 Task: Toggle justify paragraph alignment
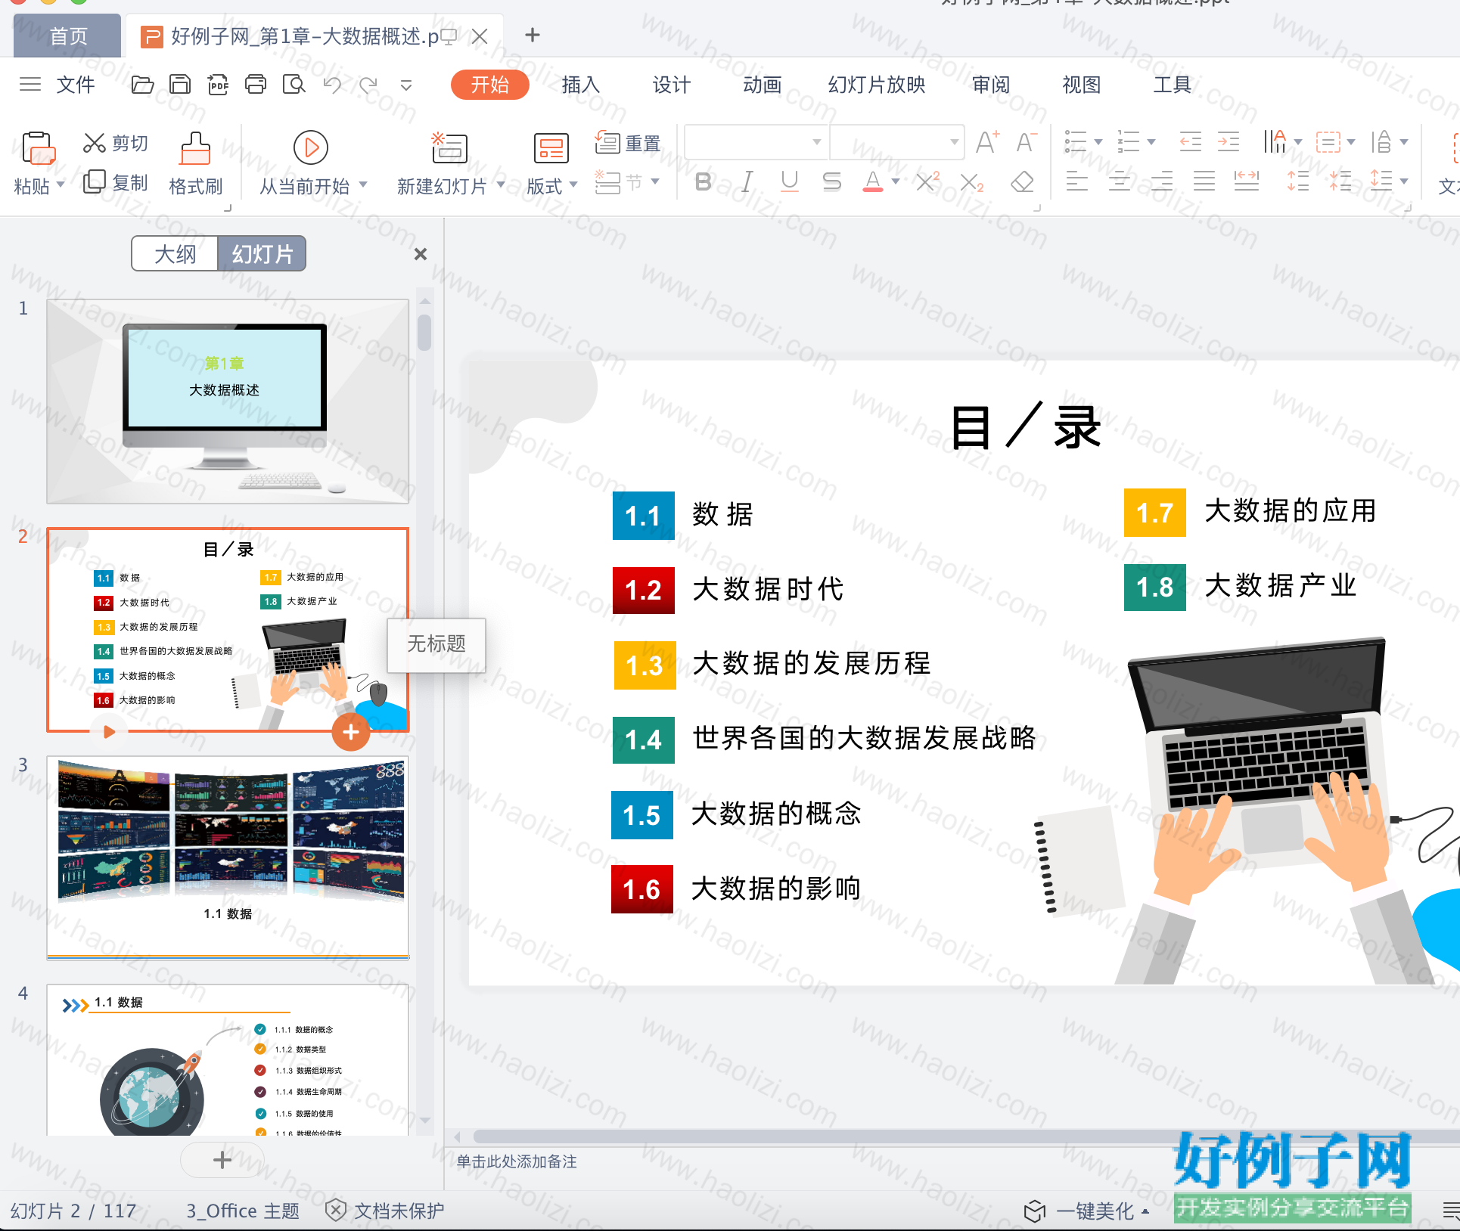[1204, 181]
